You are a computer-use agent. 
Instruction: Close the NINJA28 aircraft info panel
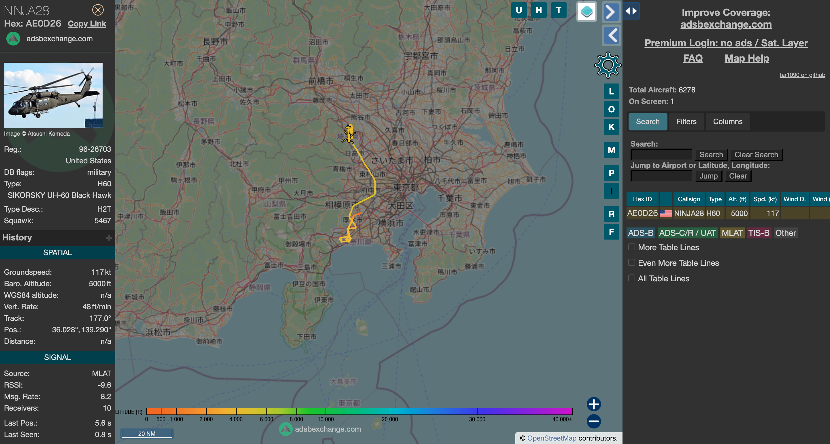98,10
